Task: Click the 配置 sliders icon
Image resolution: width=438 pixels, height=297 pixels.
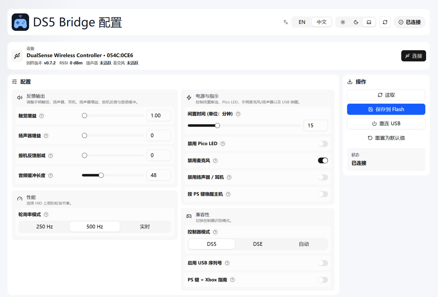Action: (x=14, y=82)
